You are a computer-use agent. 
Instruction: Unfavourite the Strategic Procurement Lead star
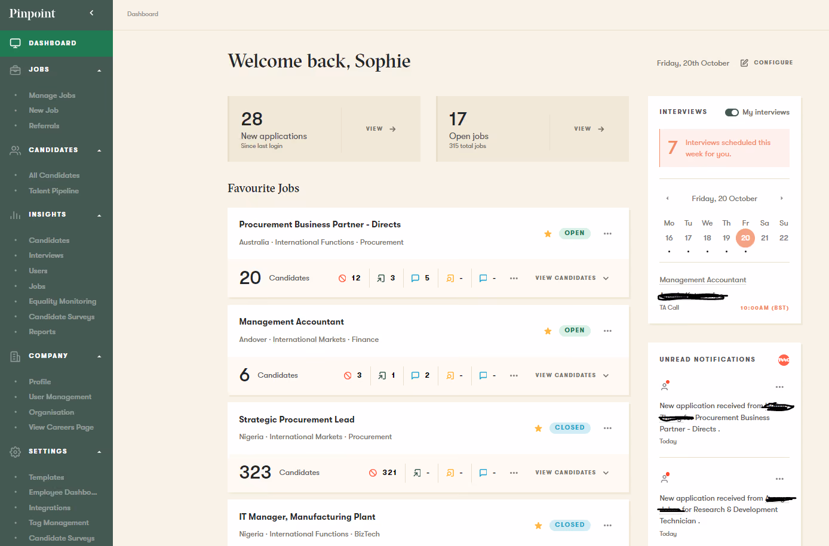click(538, 428)
